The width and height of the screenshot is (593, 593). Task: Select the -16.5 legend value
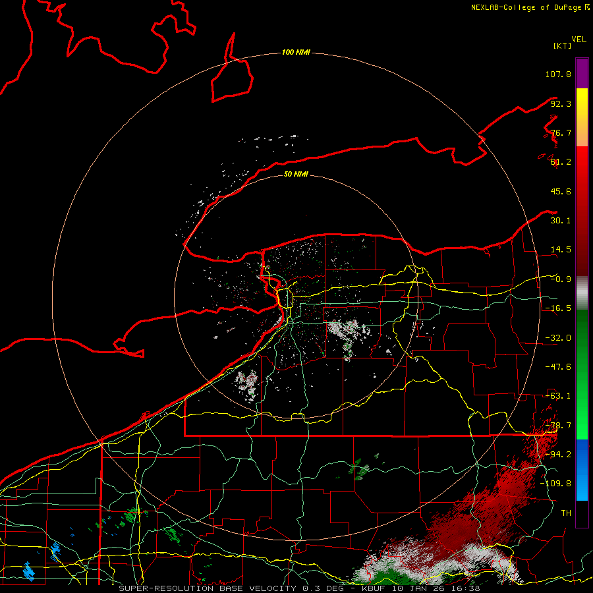pos(558,308)
